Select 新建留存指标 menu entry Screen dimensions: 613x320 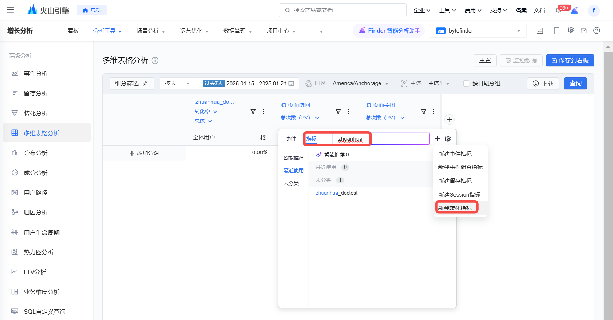[x=460, y=180]
